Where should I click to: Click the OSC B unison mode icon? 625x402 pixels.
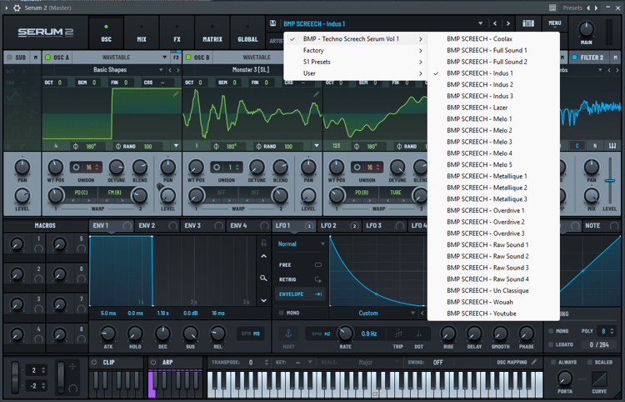click(x=217, y=167)
